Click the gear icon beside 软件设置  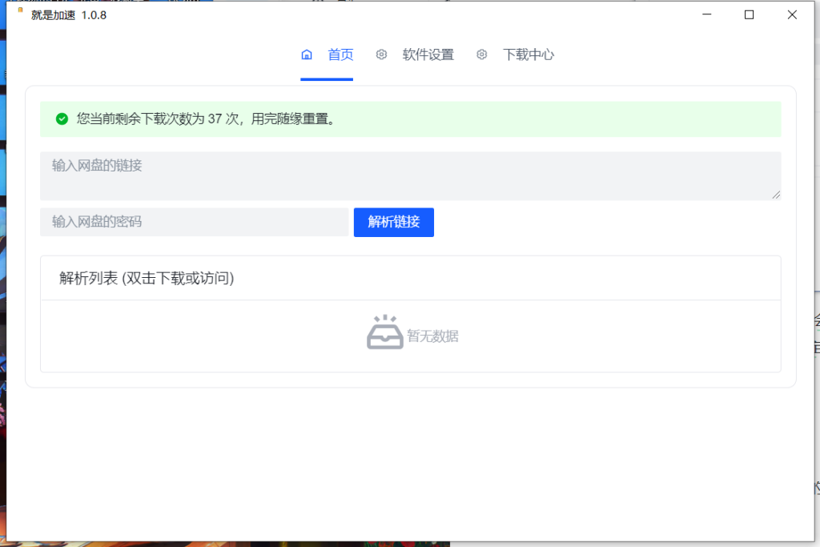point(381,54)
